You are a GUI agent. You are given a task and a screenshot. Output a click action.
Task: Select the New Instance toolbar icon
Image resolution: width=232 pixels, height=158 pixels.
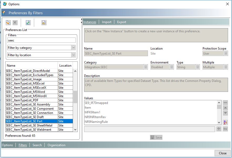[x=8, y=22]
